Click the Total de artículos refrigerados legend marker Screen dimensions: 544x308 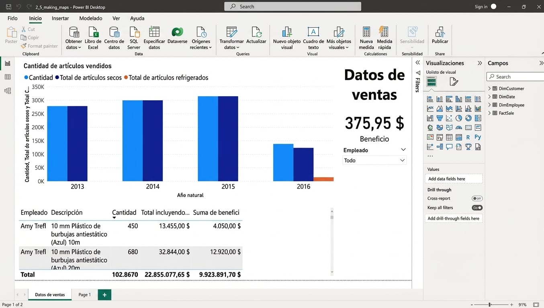pyautogui.click(x=126, y=77)
